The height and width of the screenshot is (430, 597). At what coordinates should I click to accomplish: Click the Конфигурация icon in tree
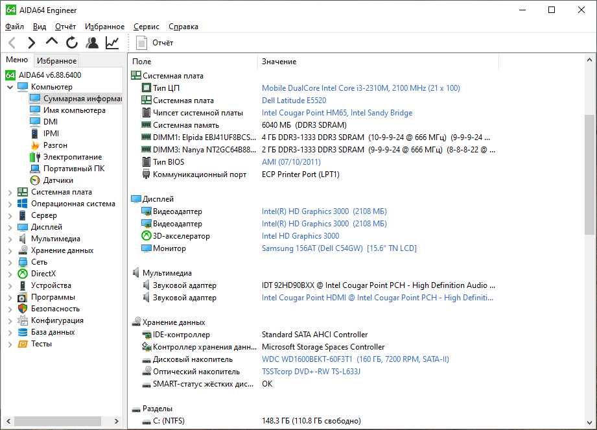click(23, 320)
